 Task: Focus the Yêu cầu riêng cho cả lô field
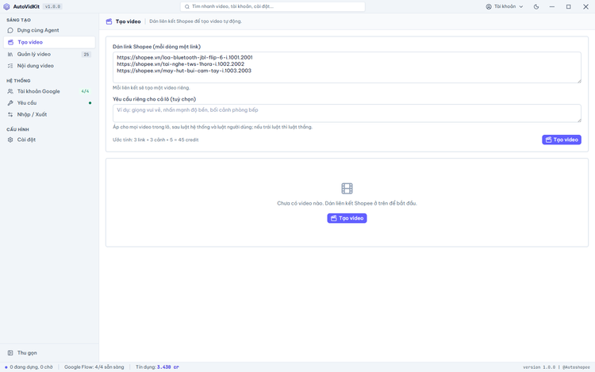[x=347, y=113]
